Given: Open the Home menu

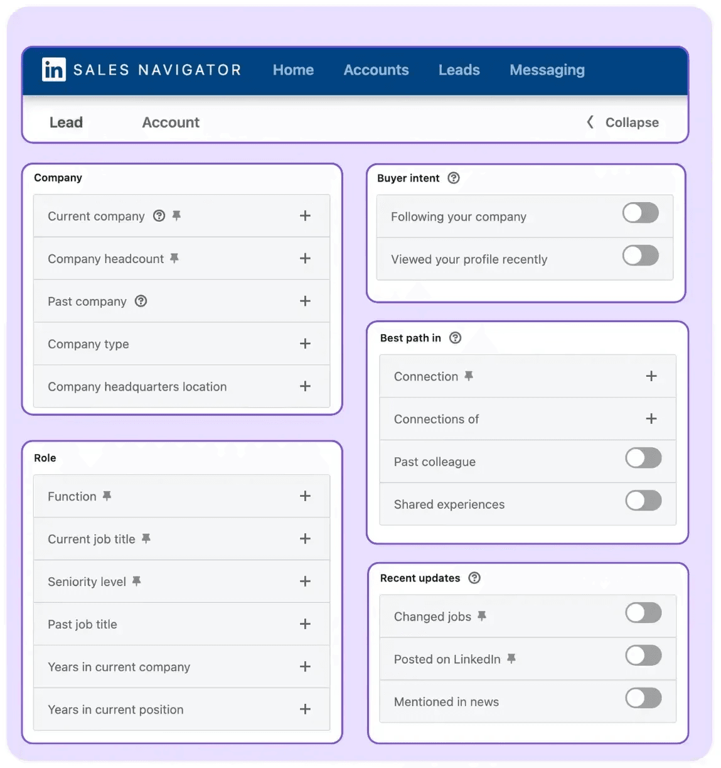Looking at the screenshot, I should (293, 70).
